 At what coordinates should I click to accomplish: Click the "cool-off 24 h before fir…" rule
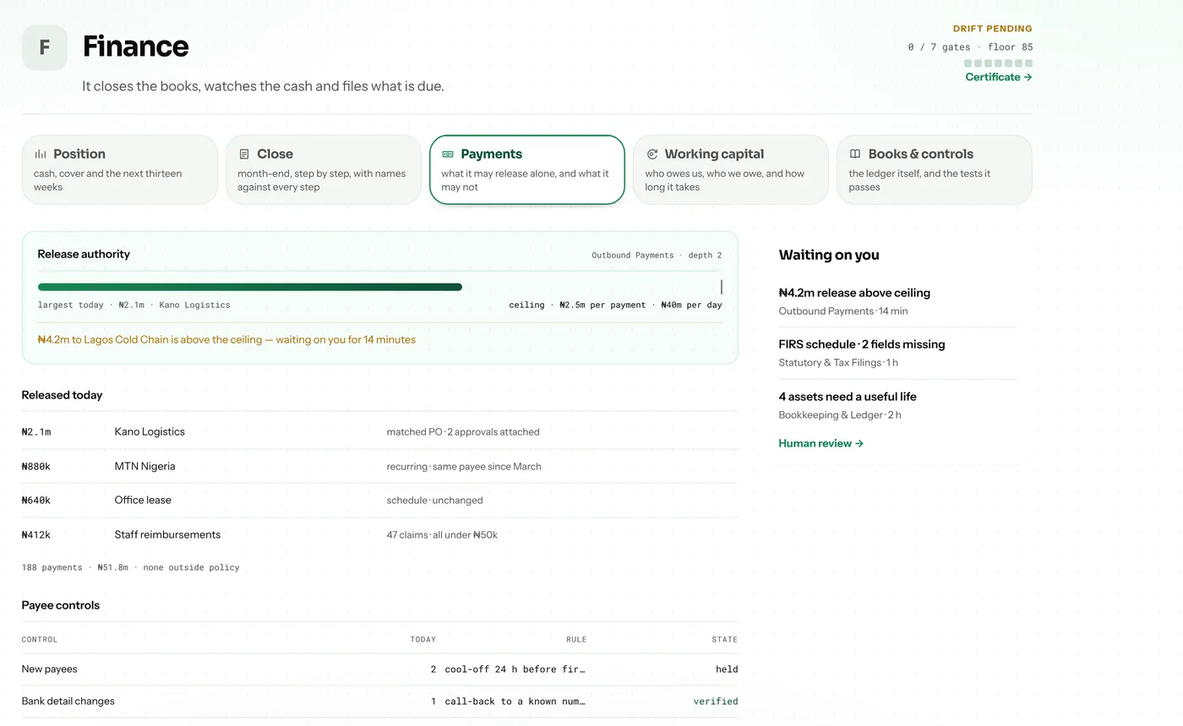[515, 669]
